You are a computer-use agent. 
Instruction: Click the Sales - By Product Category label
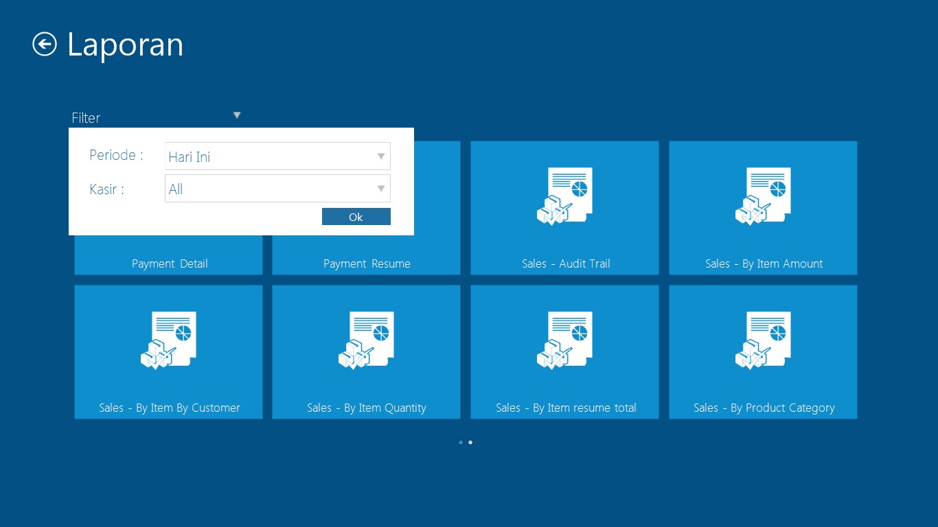coord(764,408)
